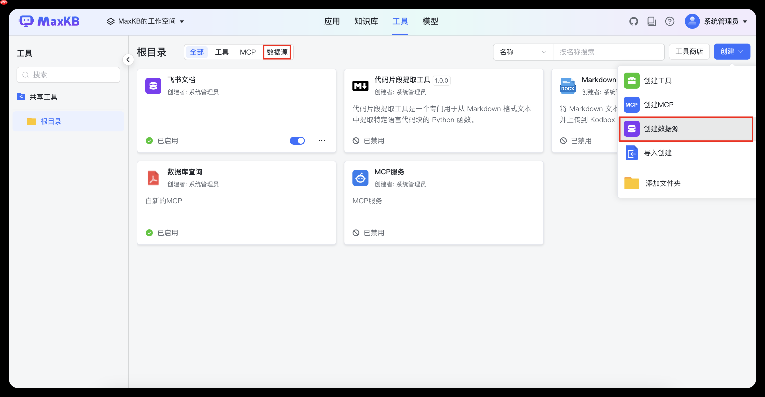Image resolution: width=765 pixels, height=397 pixels.
Task: Expand the MaxKB的工作空间 workspace selector
Action: (x=146, y=21)
